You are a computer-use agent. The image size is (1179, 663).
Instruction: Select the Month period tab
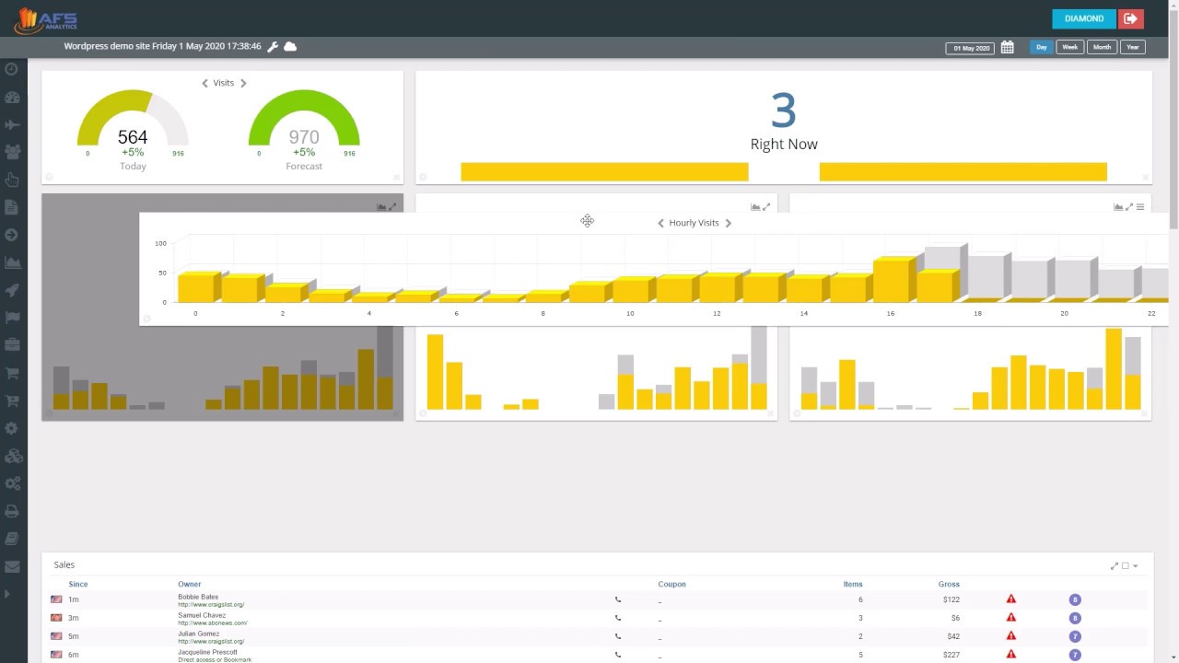tap(1102, 47)
